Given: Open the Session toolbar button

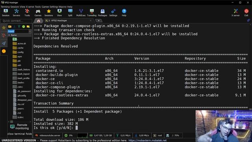Looking at the screenshot, I should point(6,13).
